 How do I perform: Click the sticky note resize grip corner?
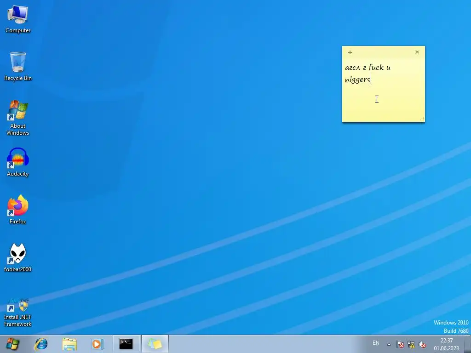tap(422, 119)
